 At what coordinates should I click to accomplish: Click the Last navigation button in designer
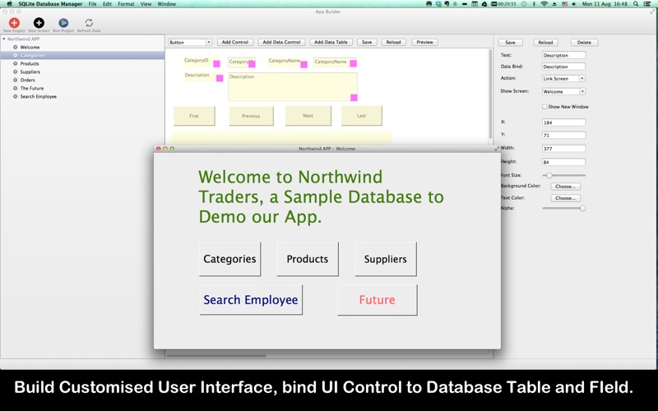[361, 115]
